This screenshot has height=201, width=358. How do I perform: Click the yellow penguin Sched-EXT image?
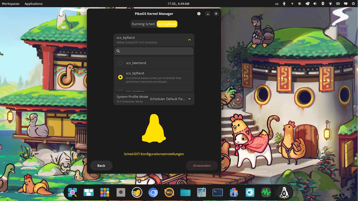[x=154, y=129]
